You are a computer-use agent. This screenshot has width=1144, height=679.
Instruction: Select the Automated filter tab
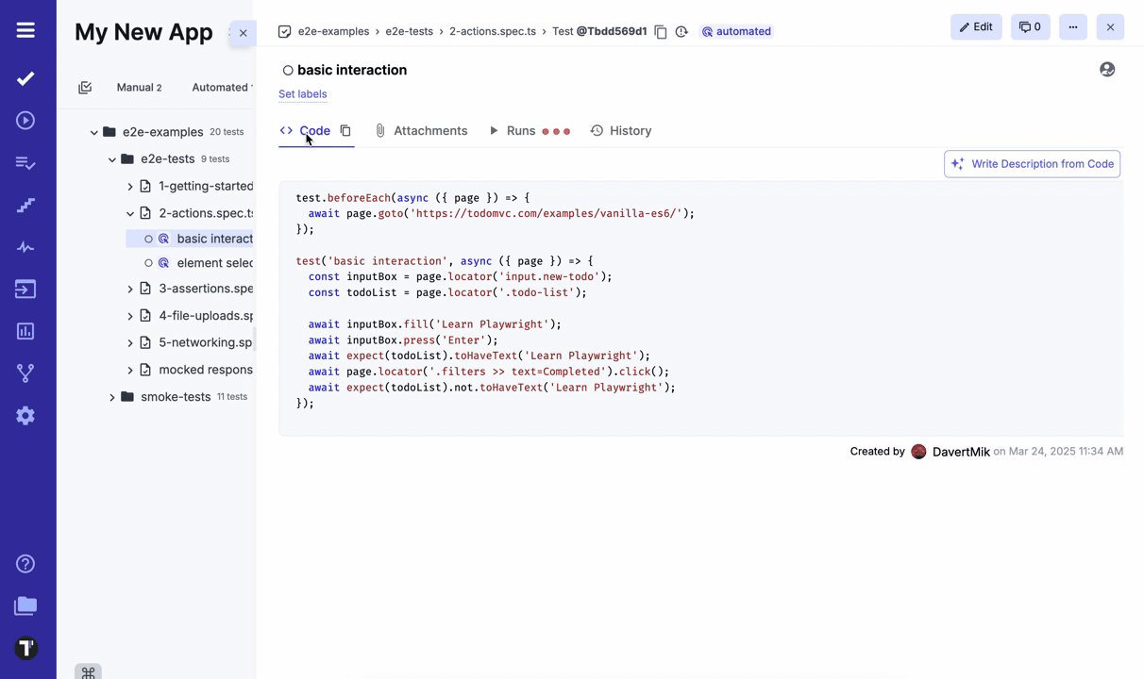click(222, 88)
